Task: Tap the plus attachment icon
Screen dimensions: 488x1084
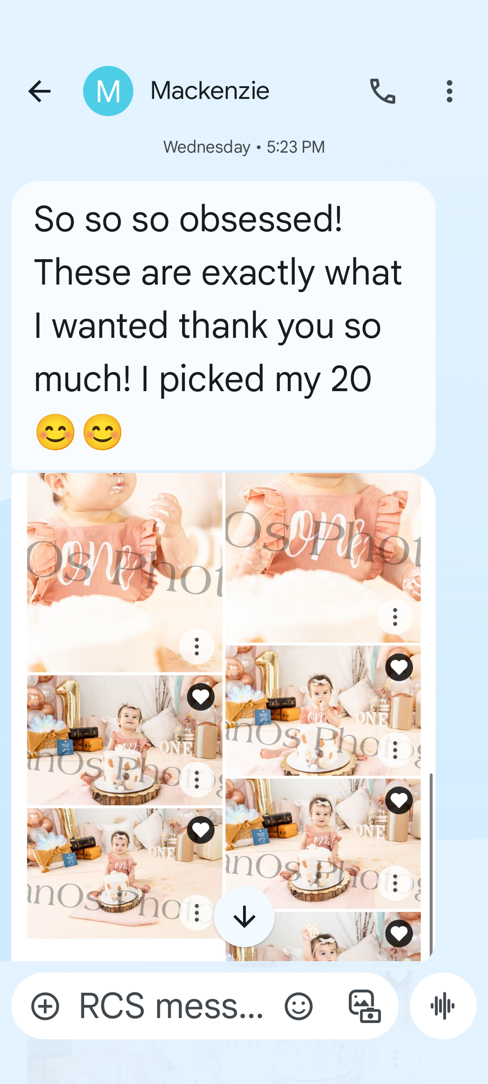Action: [45, 1006]
